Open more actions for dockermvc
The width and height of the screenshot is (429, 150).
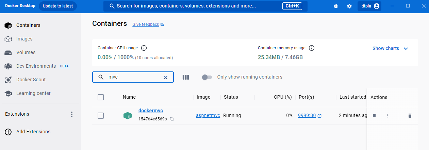coord(388,116)
